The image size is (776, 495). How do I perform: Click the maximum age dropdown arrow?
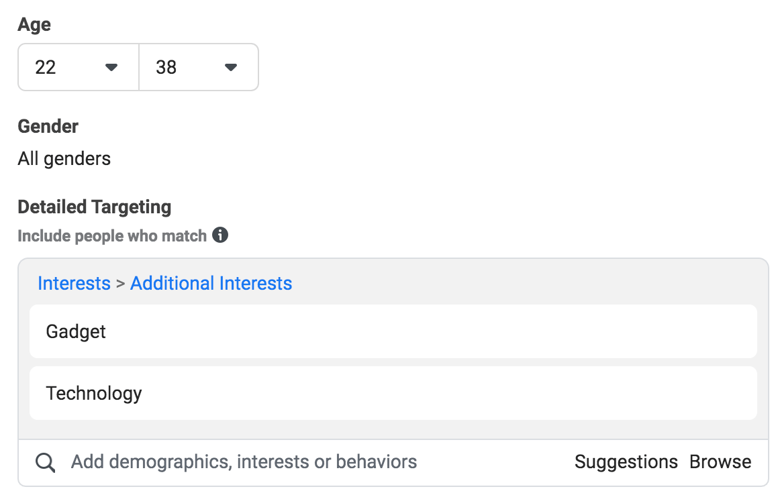tap(230, 67)
